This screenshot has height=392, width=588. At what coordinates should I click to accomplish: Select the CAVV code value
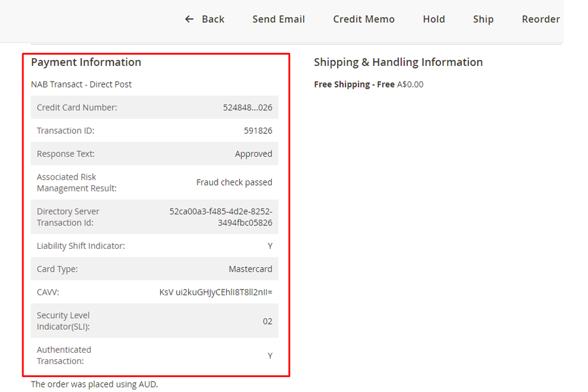(216, 292)
